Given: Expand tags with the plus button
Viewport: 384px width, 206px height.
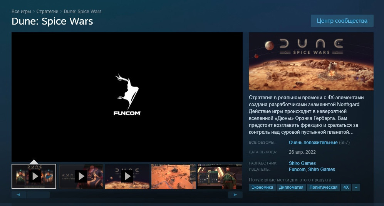Looking at the screenshot, I should click(356, 188).
